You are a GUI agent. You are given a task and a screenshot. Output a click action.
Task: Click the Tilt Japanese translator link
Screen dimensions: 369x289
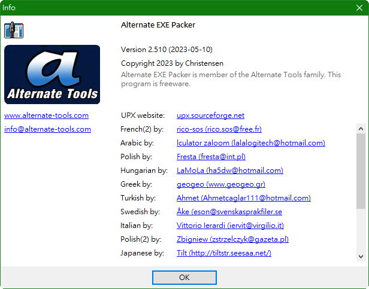click(x=224, y=253)
